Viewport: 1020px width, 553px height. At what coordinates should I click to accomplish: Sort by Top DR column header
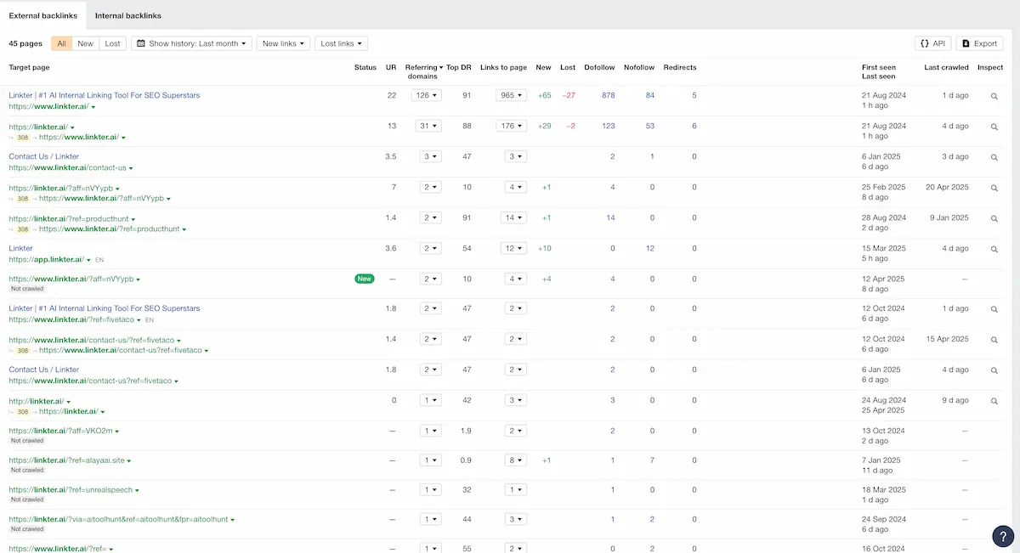tap(459, 67)
